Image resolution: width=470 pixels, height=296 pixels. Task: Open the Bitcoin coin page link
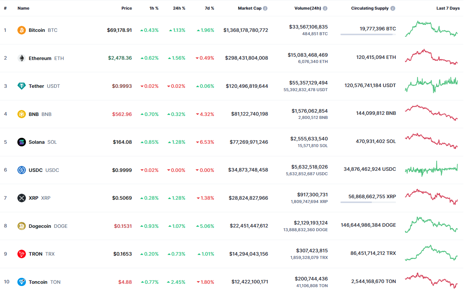37,30
